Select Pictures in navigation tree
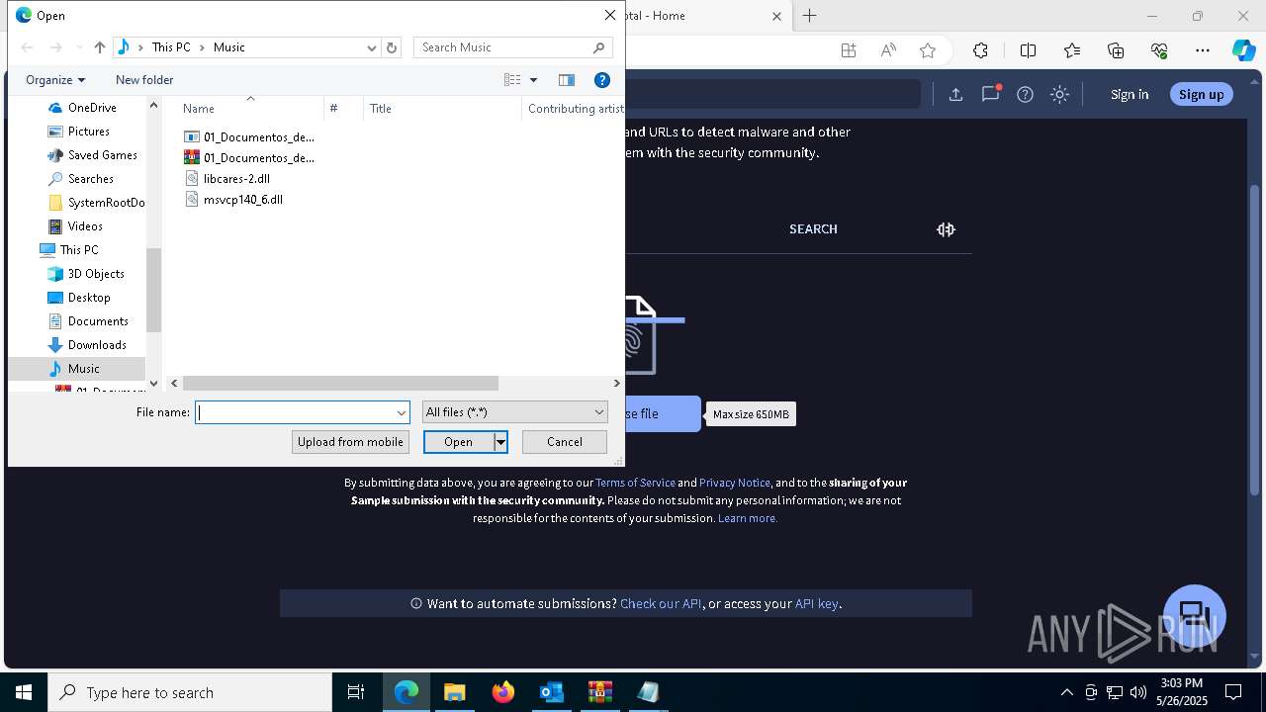The image size is (1266, 712). (x=88, y=132)
